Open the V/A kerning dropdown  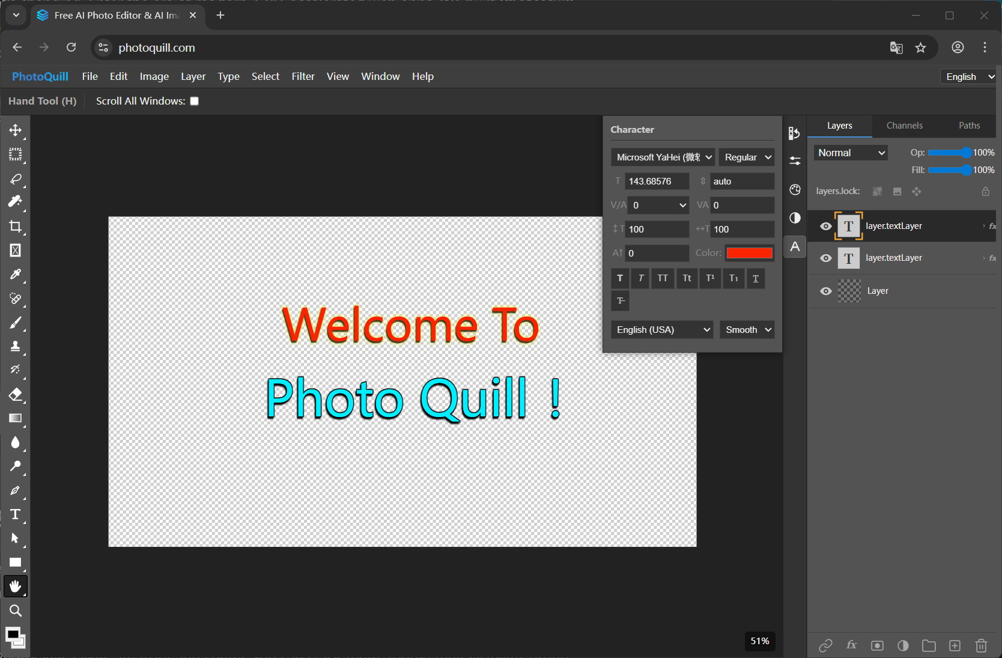(658, 205)
